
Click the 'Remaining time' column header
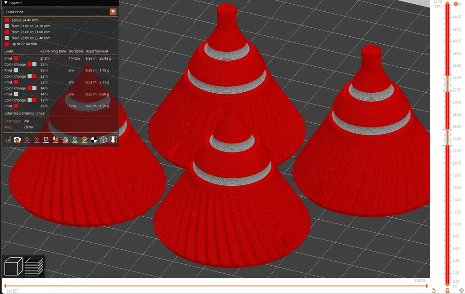pos(53,51)
